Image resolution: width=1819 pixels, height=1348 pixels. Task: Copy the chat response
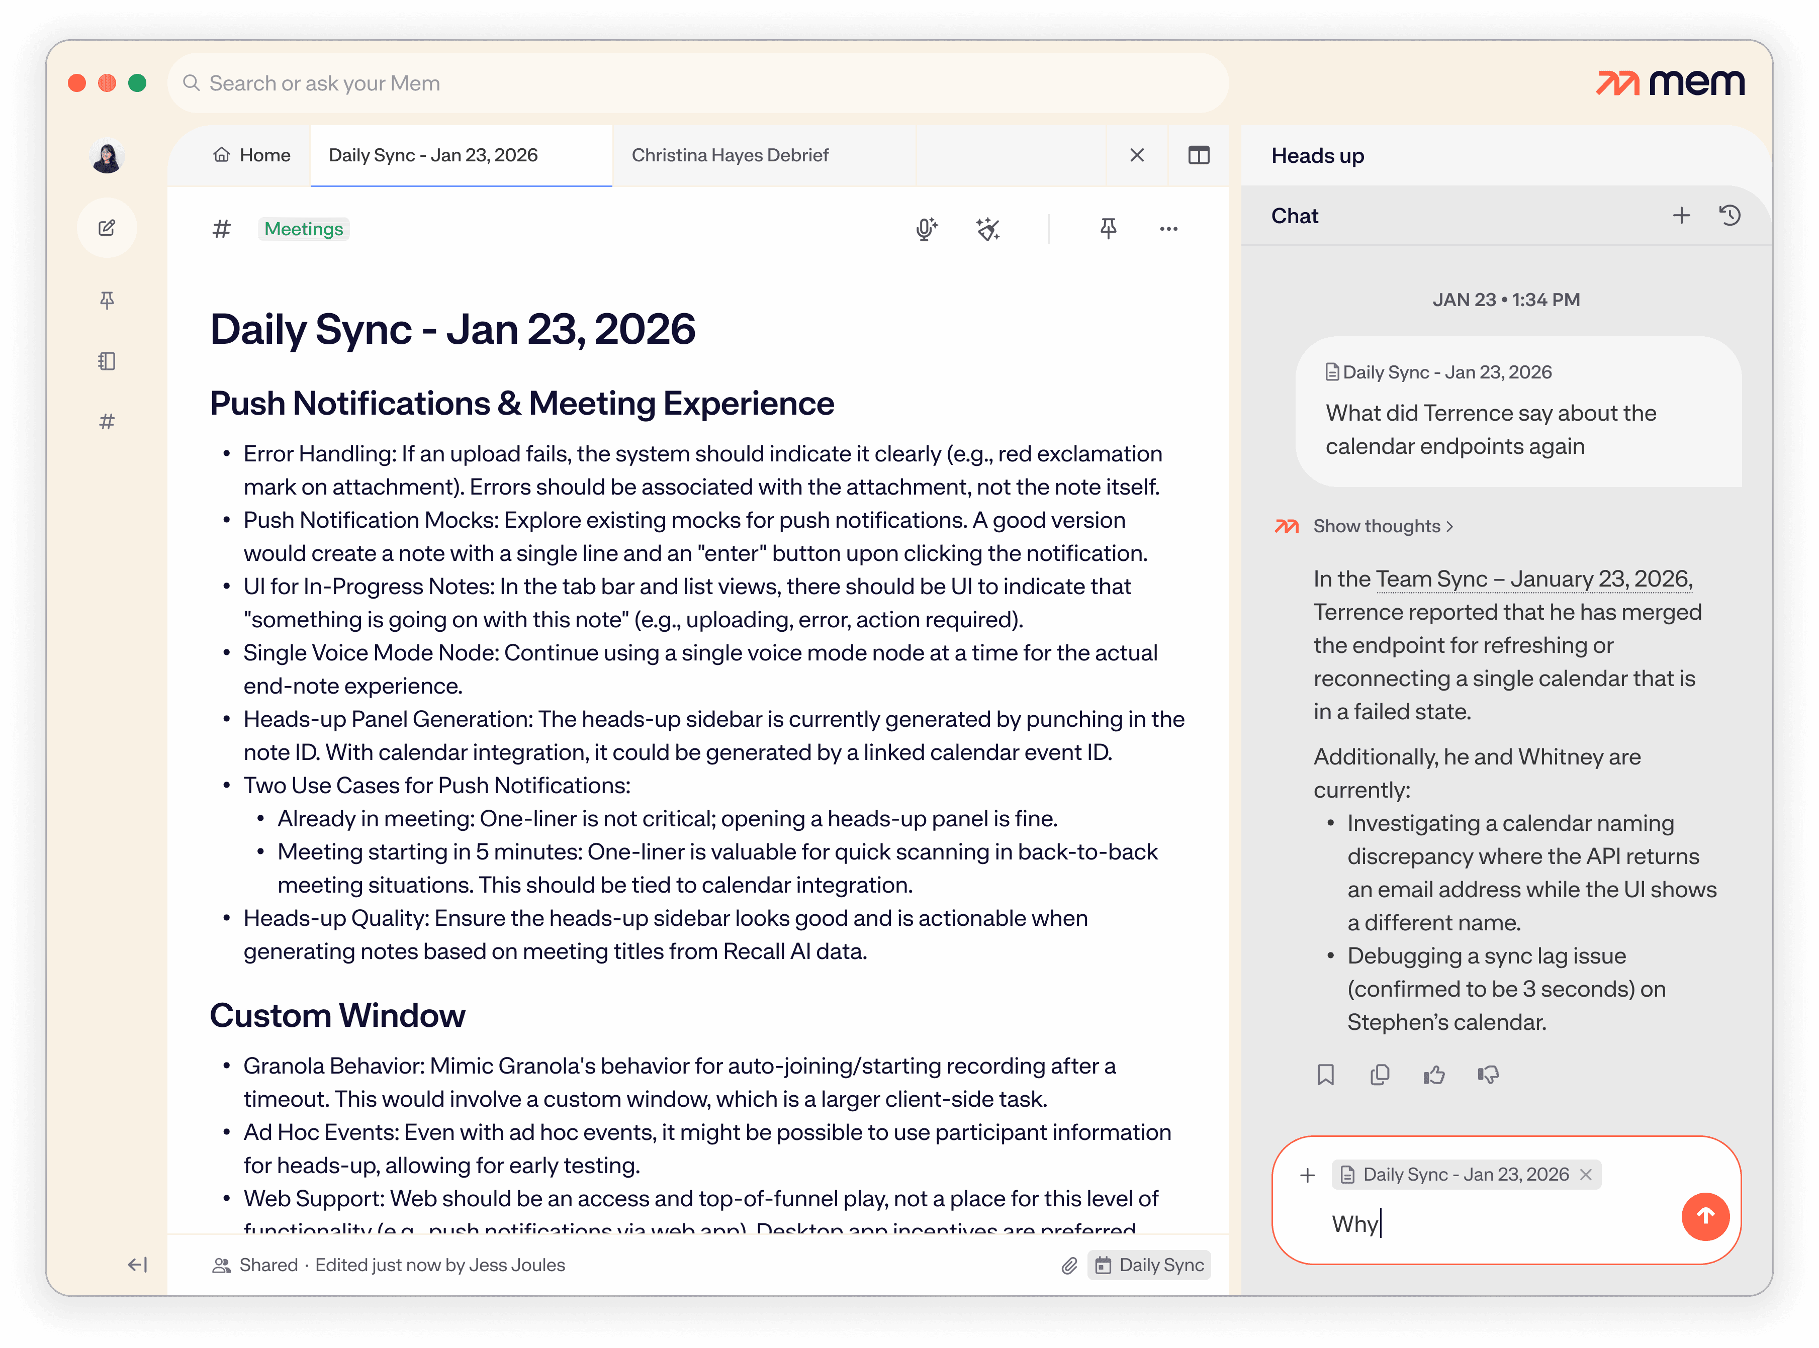tap(1379, 1075)
